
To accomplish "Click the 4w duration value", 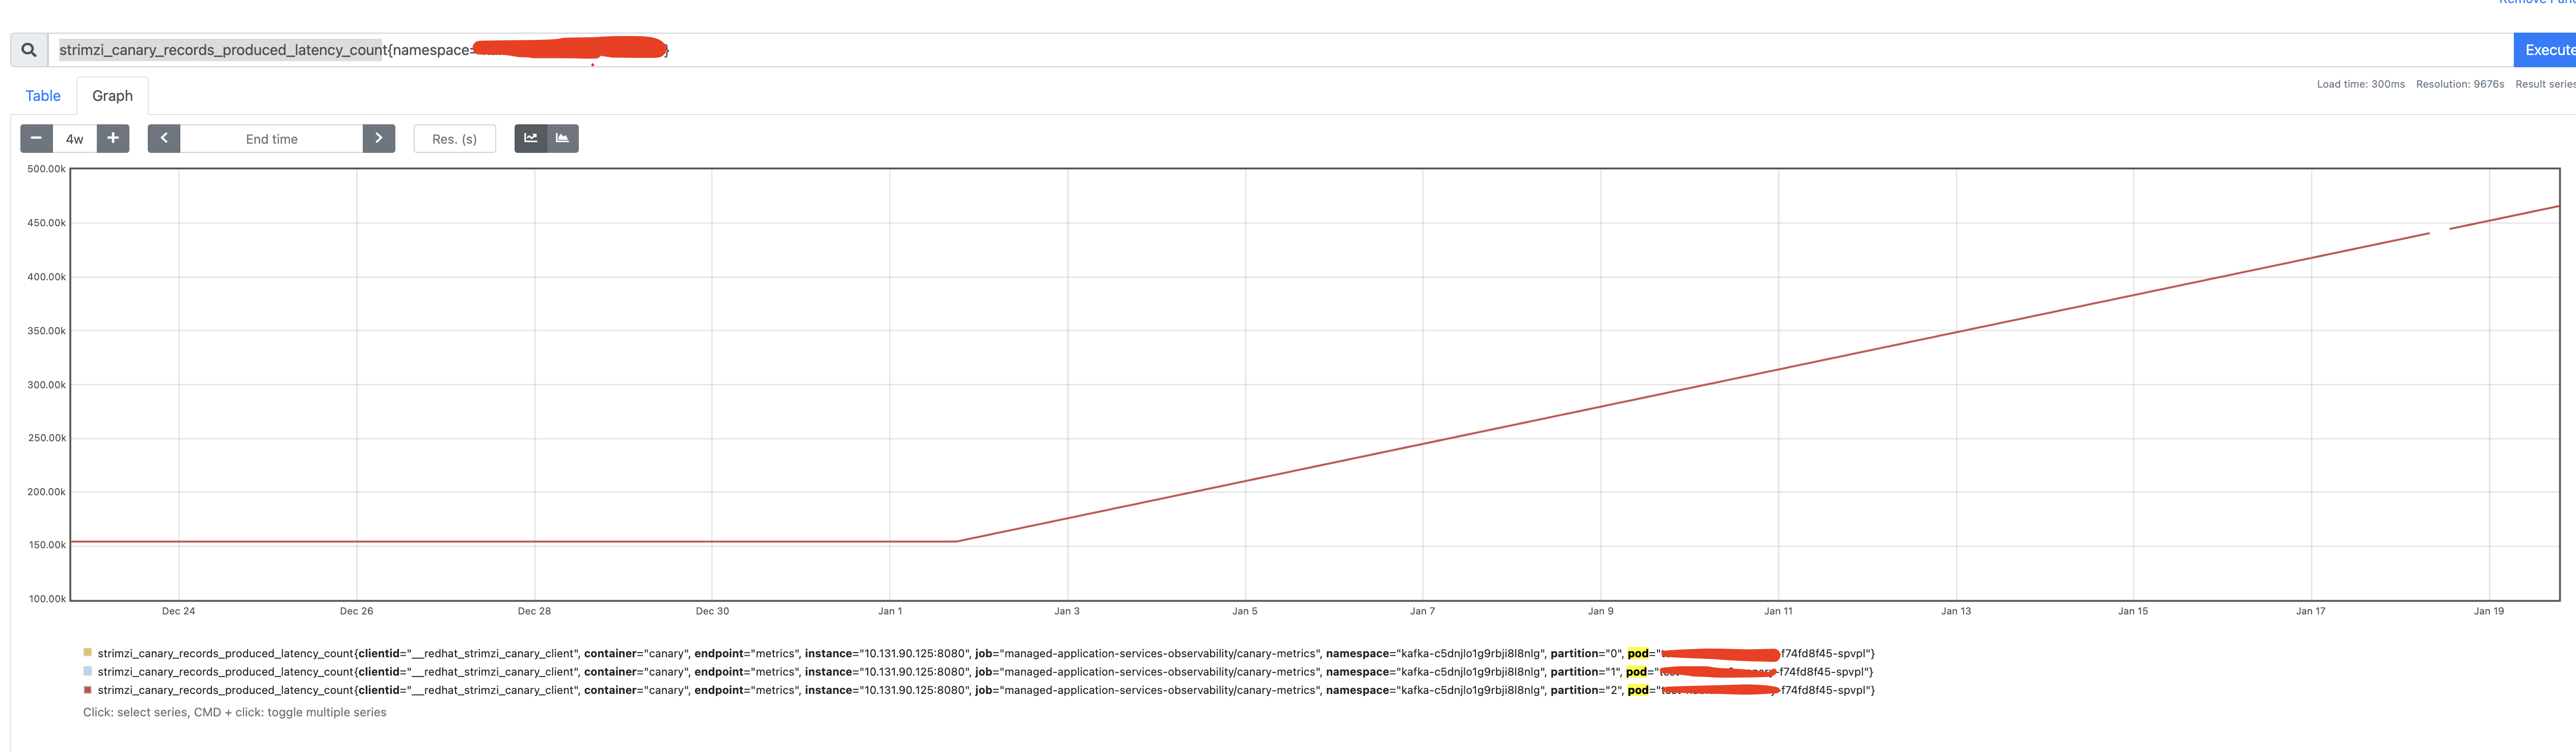I will tap(74, 138).
